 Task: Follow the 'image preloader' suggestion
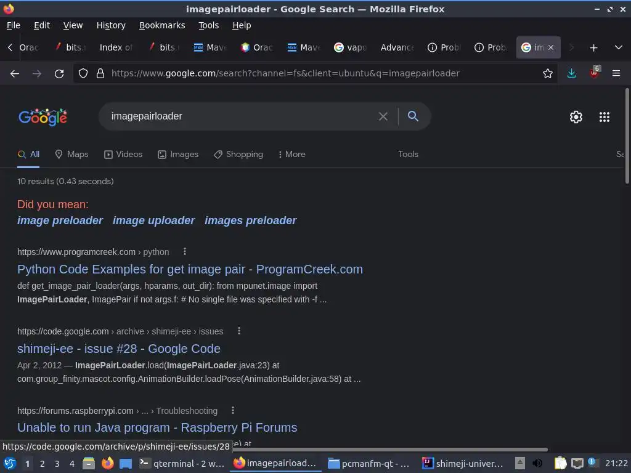pyautogui.click(x=60, y=220)
